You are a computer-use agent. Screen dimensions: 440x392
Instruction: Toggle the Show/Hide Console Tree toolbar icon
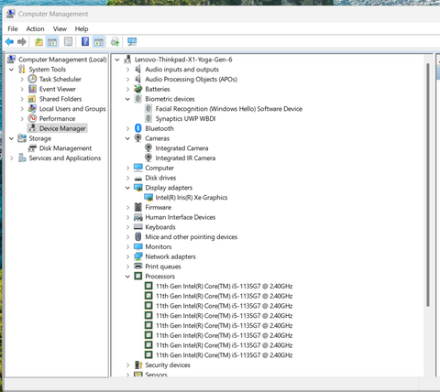point(52,41)
